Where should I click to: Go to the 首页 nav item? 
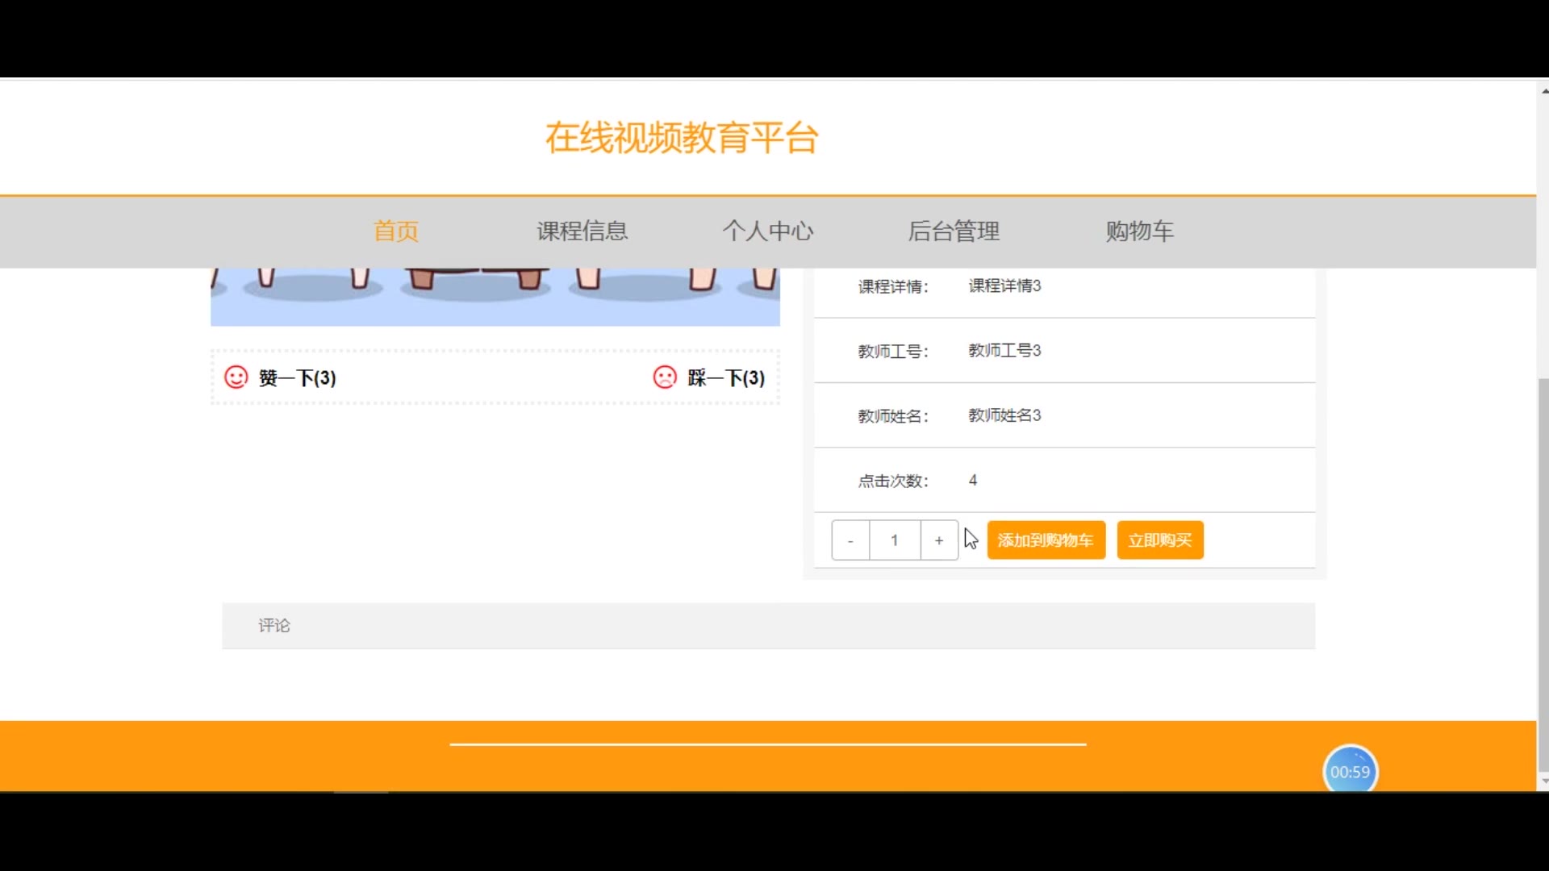(395, 231)
